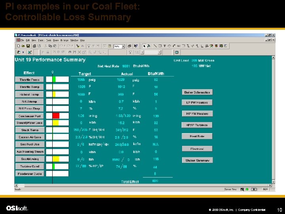Viewport: 285px width, 214px height.
Task: Save the display with floppy disk icon
Action: [28, 46]
